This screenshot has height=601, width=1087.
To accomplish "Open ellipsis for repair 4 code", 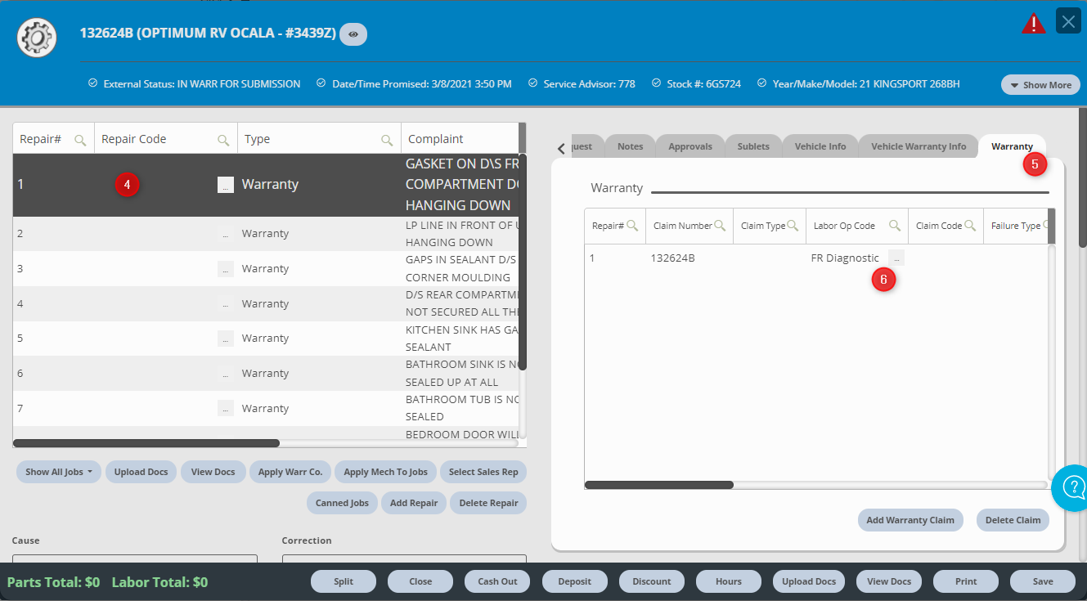I will [226, 304].
